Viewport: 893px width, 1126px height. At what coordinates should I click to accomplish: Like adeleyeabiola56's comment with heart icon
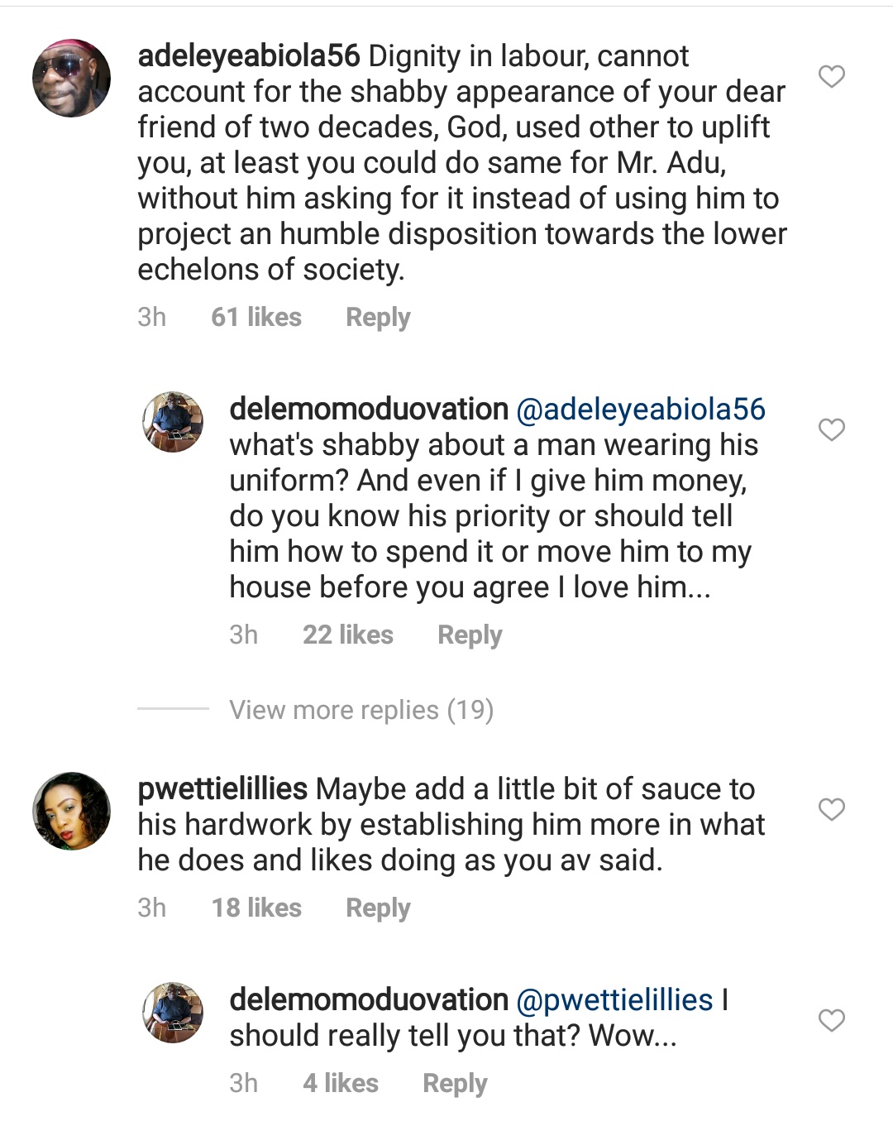click(831, 77)
